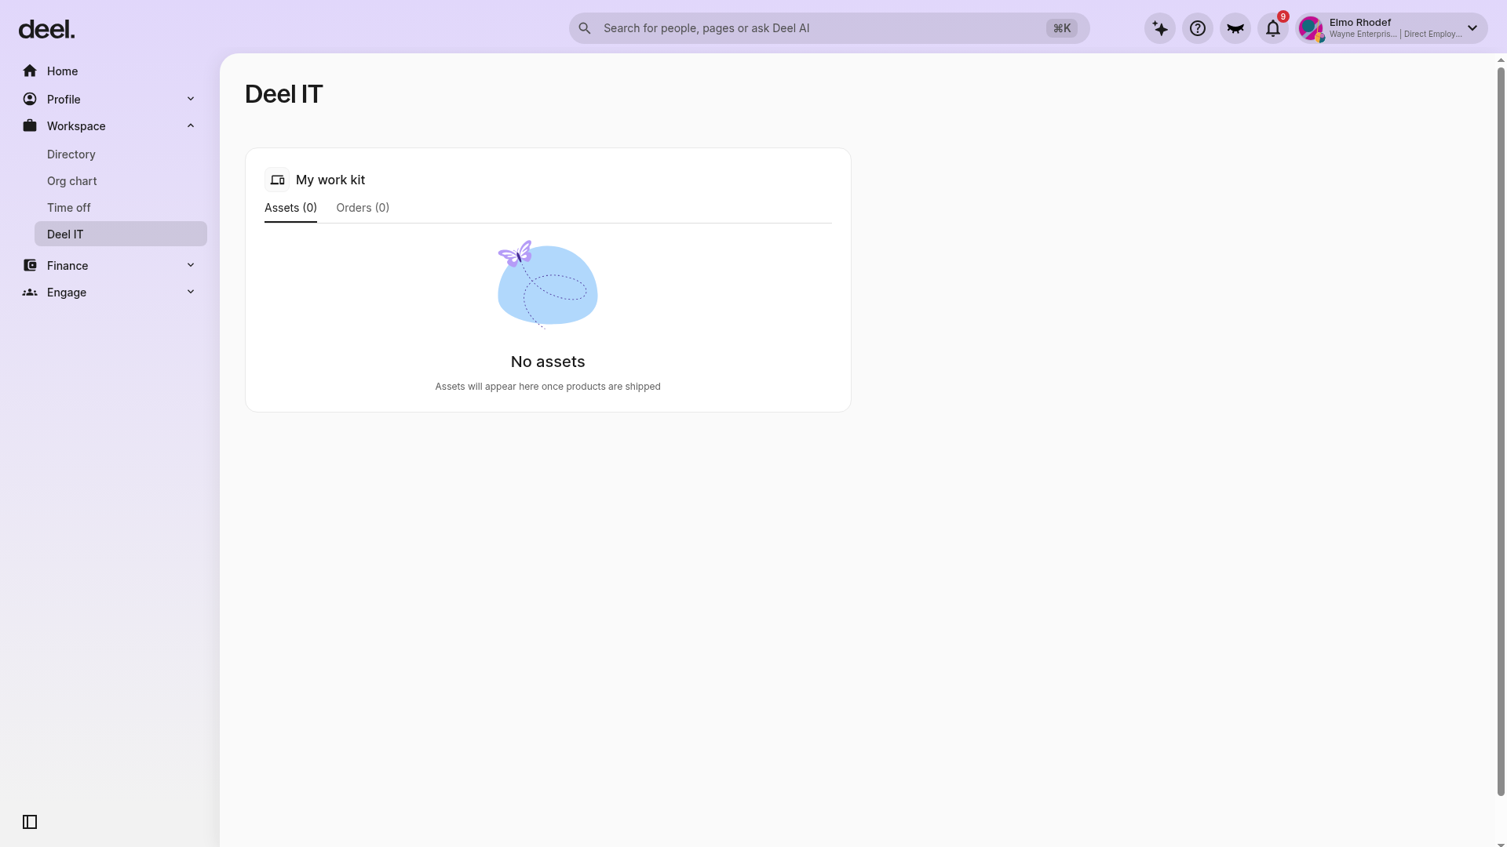Click the My work kit heading
Image resolution: width=1507 pixels, height=847 pixels.
pyautogui.click(x=330, y=180)
